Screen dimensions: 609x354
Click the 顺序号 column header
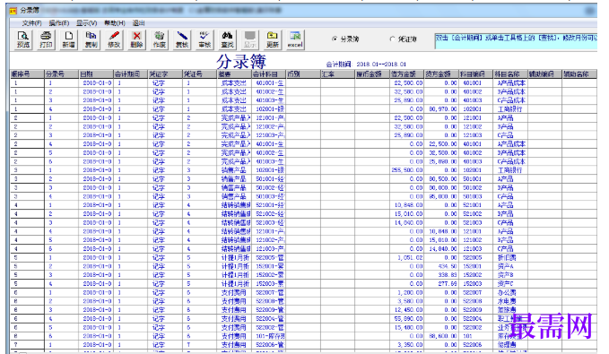27,74
